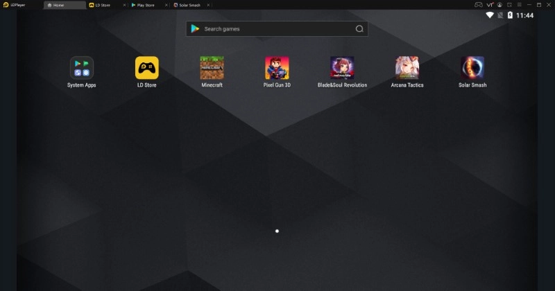Launch Solar Smash from the home screen
555x291 pixels.
(472, 68)
